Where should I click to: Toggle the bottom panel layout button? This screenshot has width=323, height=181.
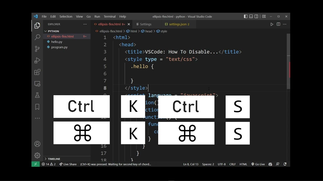[251, 17]
